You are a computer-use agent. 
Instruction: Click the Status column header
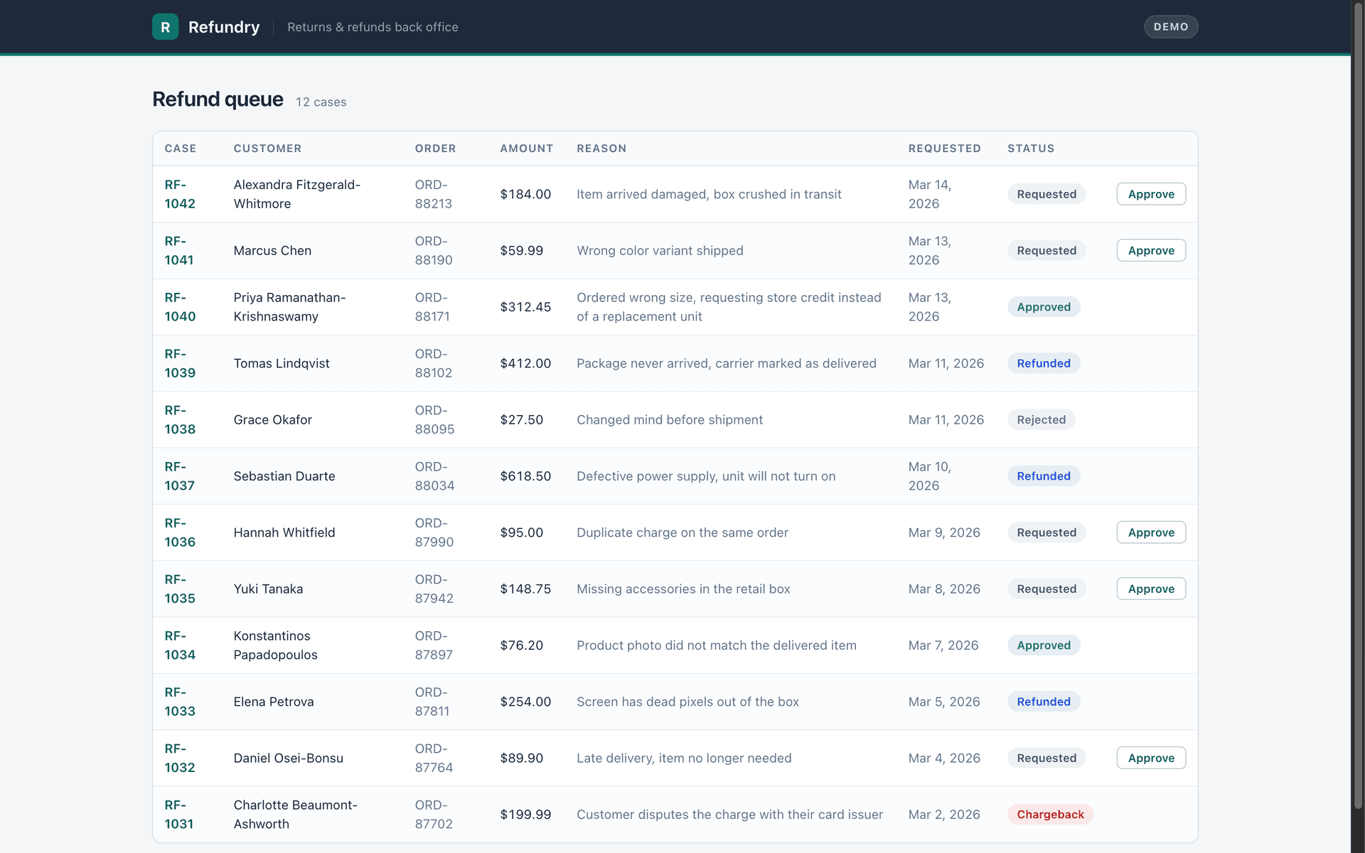click(1031, 149)
